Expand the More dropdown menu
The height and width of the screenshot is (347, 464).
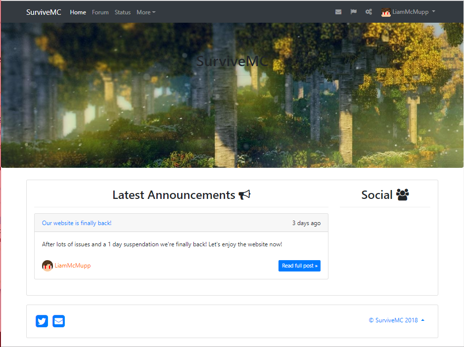coord(146,12)
